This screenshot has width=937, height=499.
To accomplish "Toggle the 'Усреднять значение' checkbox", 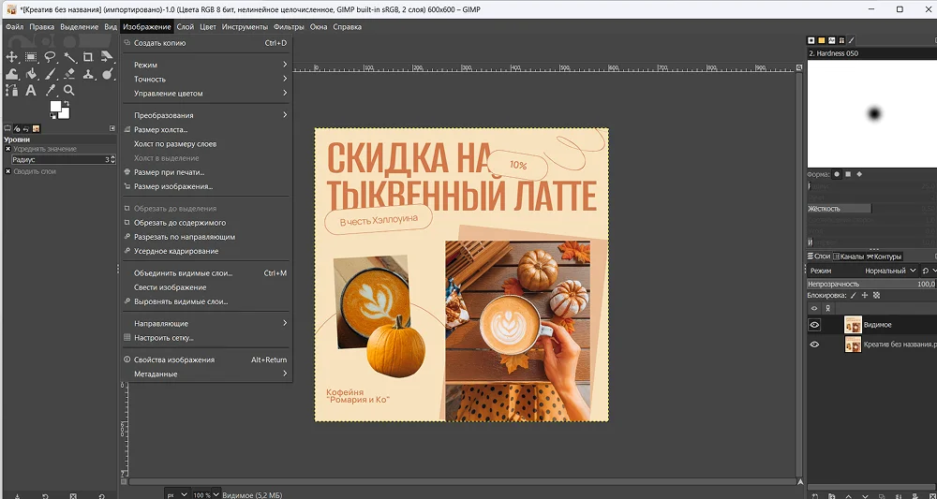I will pos(7,149).
